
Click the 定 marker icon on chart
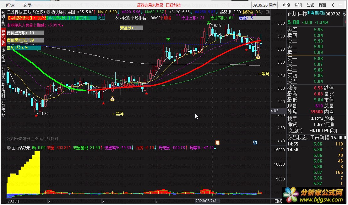217,143
